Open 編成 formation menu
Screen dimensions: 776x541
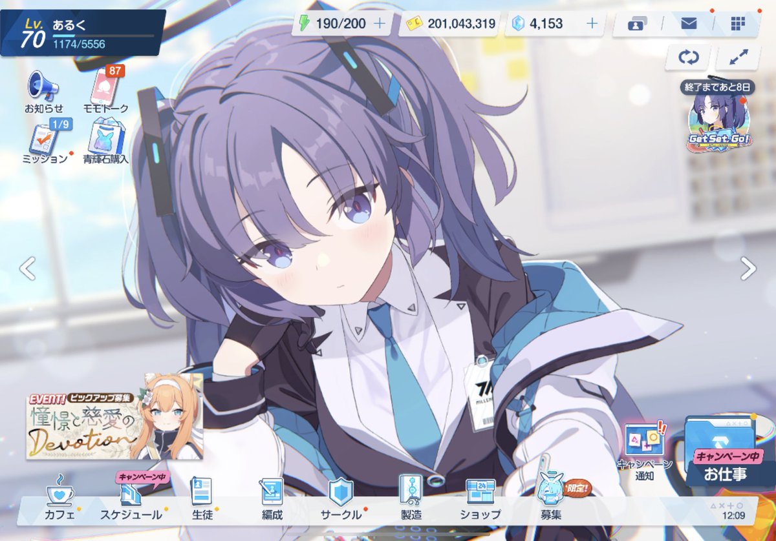pyautogui.click(x=272, y=498)
